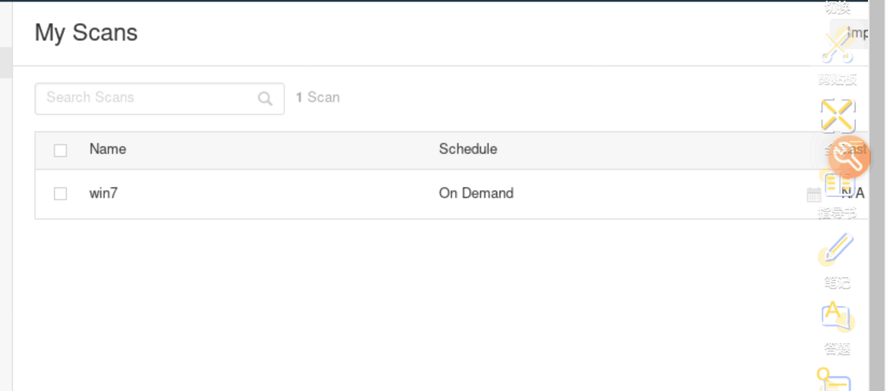Click the My Scans heading
This screenshot has height=391, width=886.
point(86,33)
